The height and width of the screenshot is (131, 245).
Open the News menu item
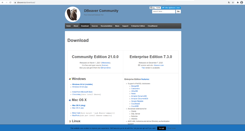117,26
